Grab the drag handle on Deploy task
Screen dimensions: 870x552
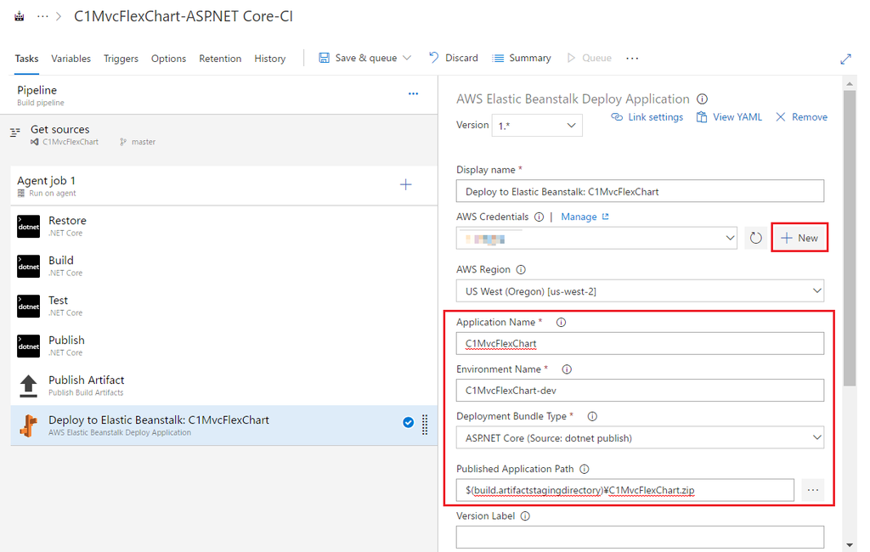click(425, 425)
